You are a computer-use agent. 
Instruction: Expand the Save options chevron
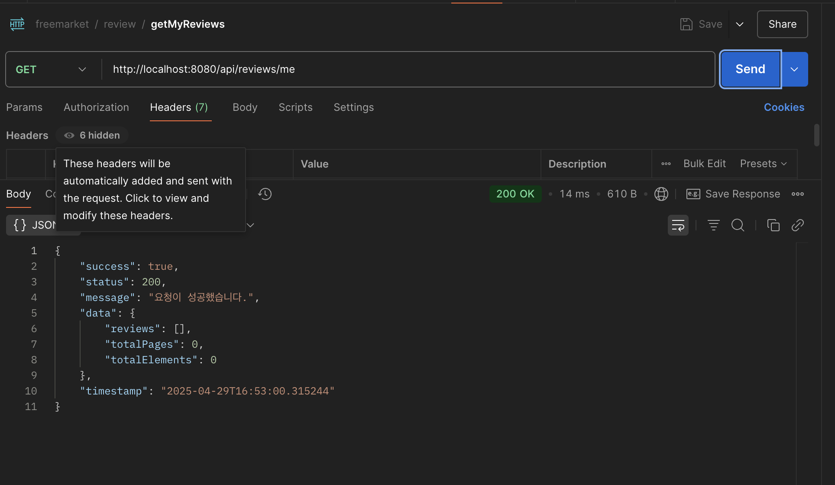[x=740, y=24]
